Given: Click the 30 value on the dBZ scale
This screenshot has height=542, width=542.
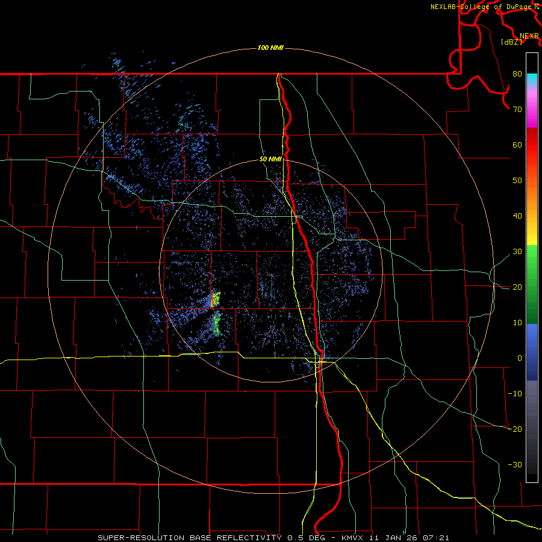Looking at the screenshot, I should coord(517,251).
